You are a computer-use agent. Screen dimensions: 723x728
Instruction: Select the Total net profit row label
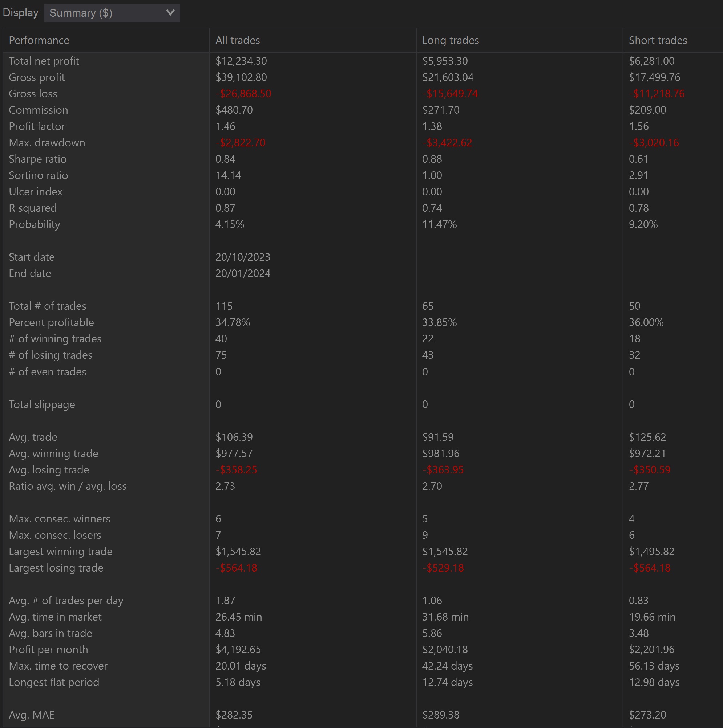[x=44, y=61]
